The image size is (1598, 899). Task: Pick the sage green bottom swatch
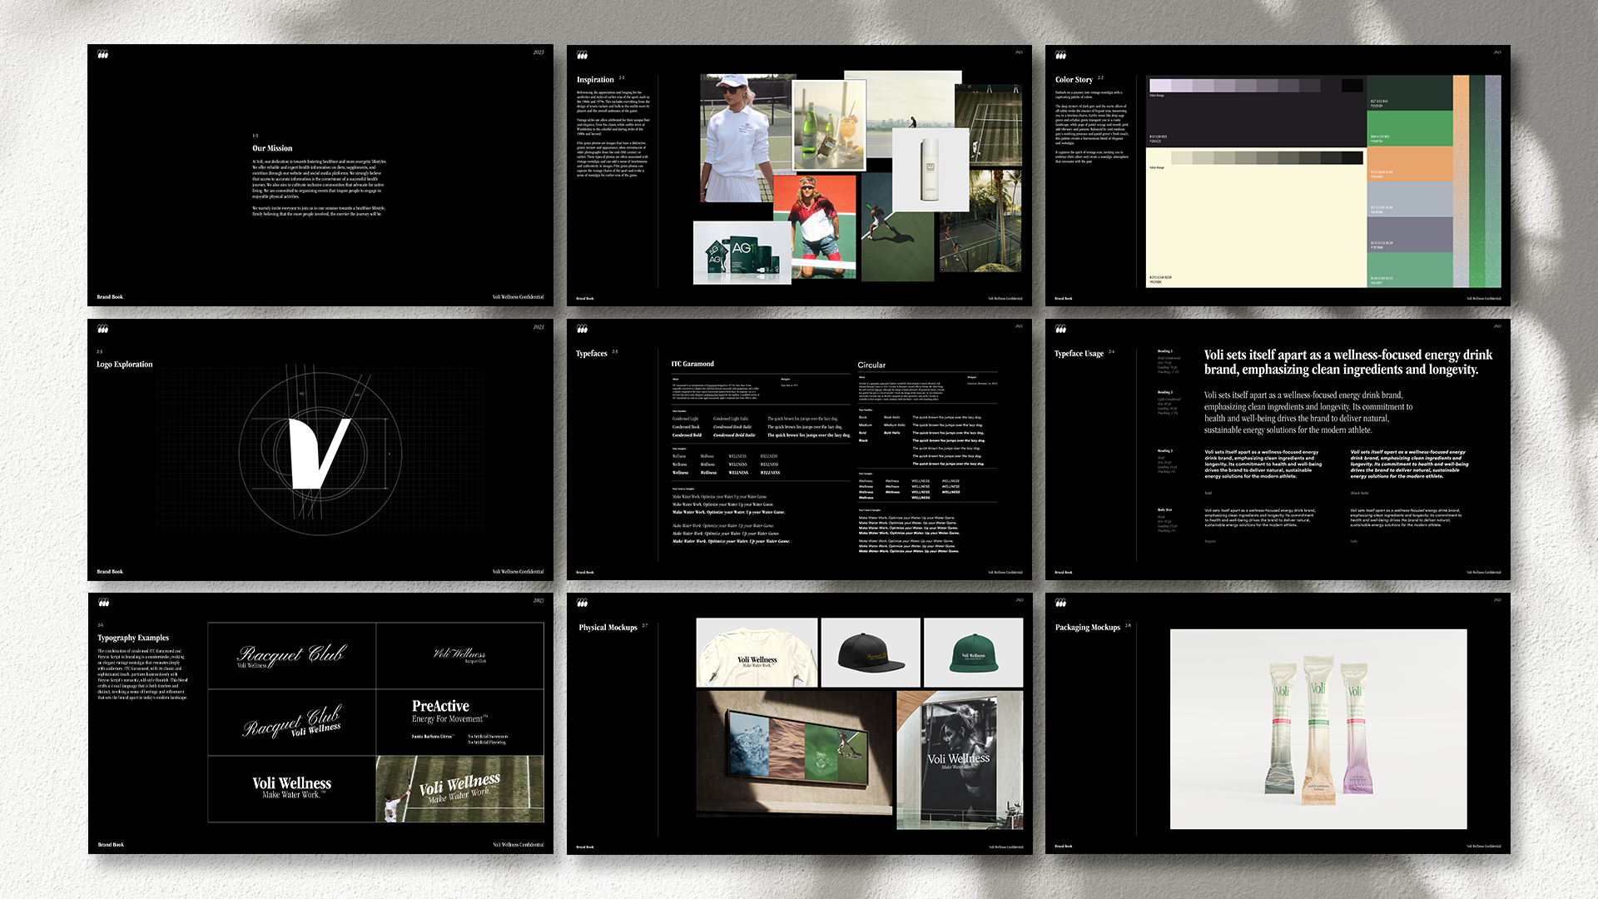point(1410,271)
